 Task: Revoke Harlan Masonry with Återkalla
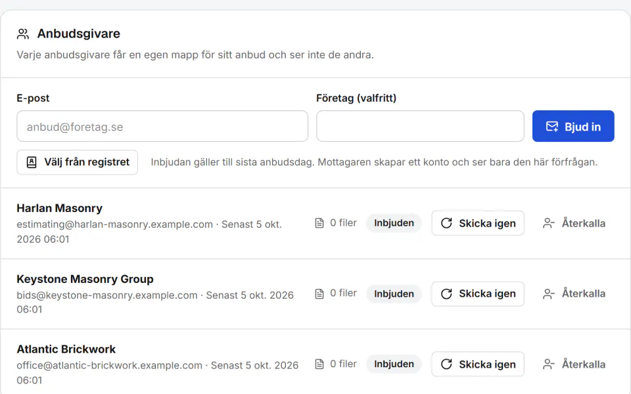(x=574, y=223)
